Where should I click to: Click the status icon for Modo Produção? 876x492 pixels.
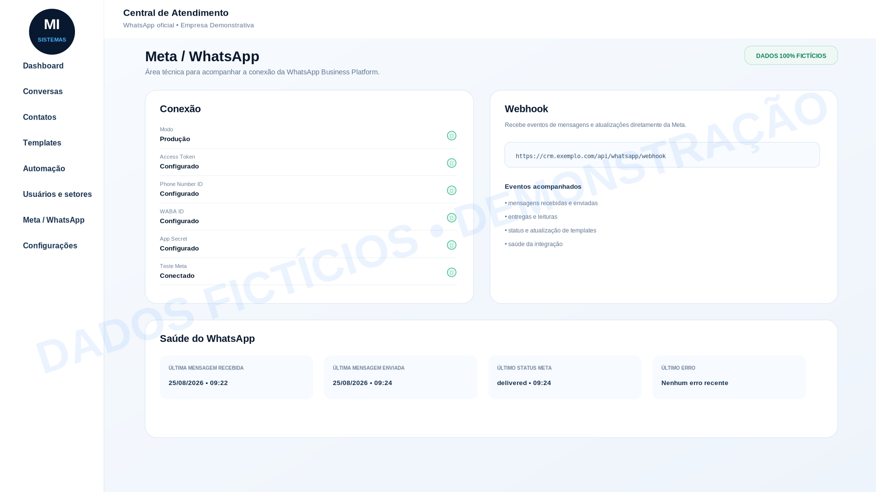click(452, 136)
